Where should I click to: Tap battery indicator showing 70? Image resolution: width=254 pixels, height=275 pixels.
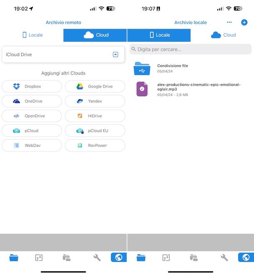238,8
